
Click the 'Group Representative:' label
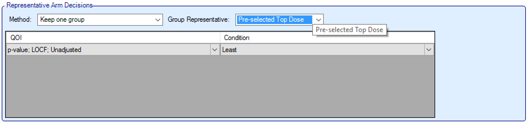[199, 19]
